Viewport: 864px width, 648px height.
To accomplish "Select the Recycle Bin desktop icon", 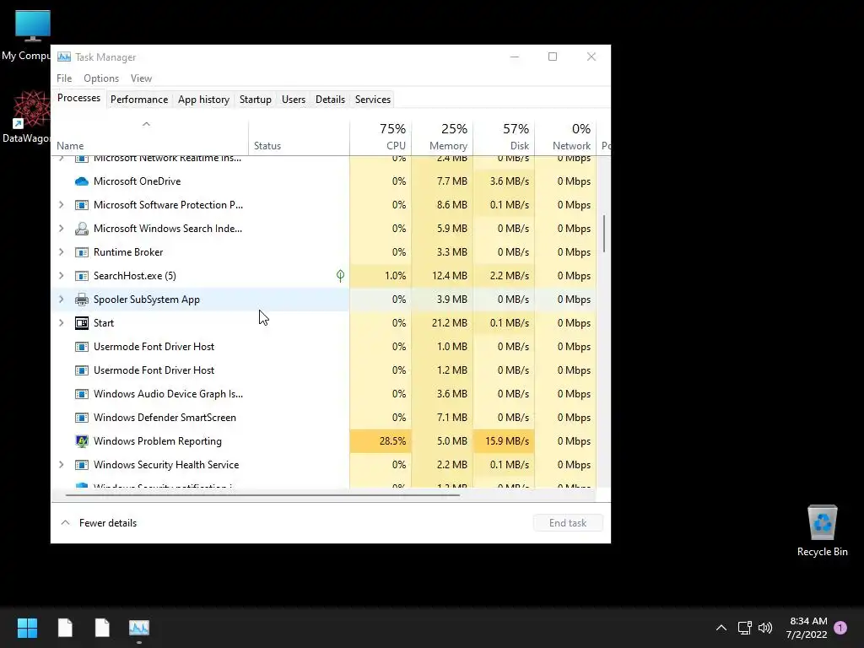I will click(822, 531).
